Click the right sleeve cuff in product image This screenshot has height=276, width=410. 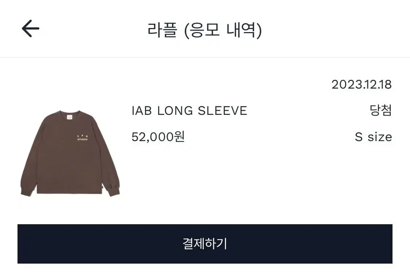point(113,190)
